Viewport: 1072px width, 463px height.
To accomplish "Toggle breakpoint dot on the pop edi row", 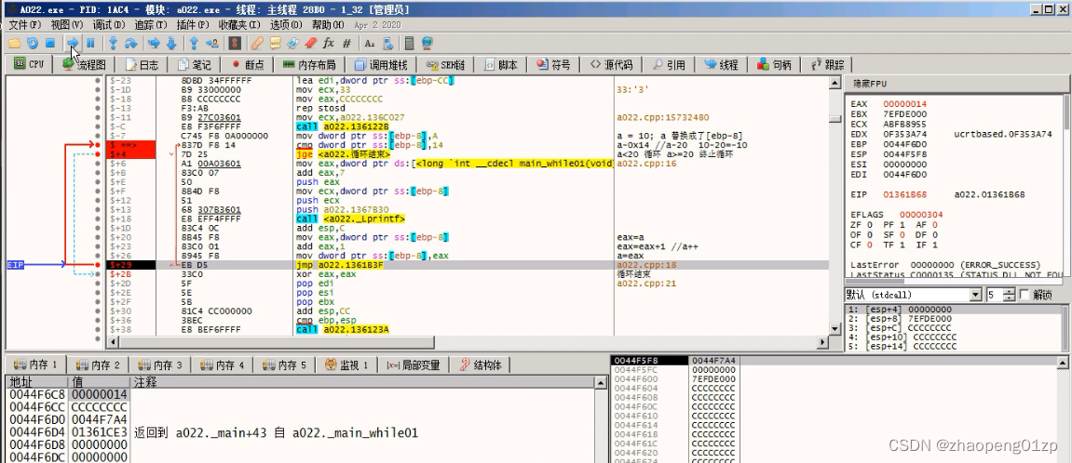I will coord(99,284).
